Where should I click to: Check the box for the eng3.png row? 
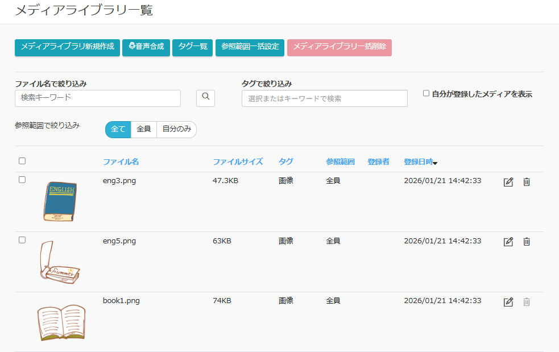click(x=22, y=180)
